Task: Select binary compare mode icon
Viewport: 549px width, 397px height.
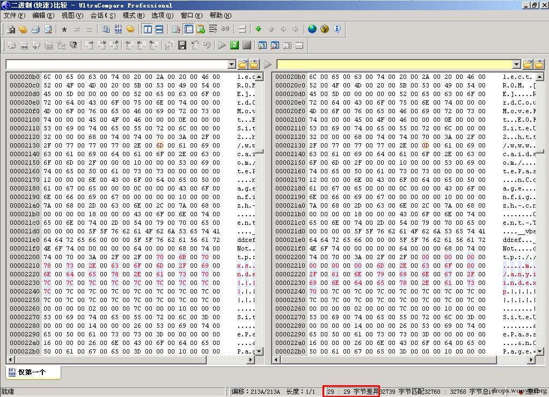Action: click(x=119, y=29)
